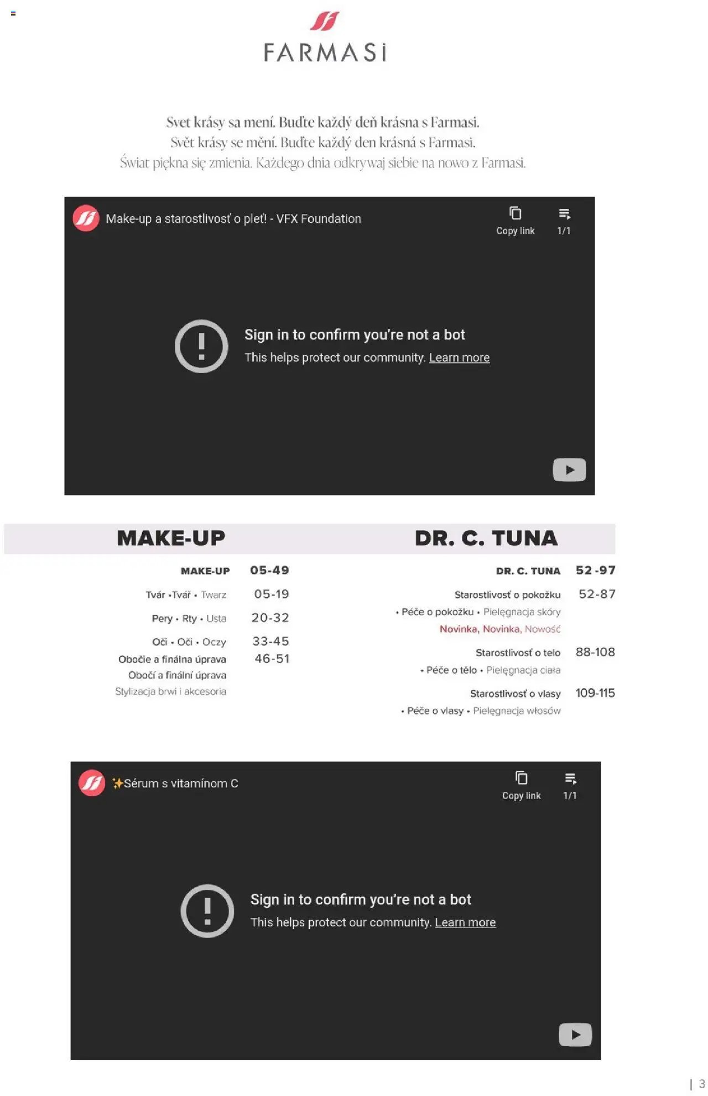Click the Farmasi logo at page top
The image size is (708, 1096).
coord(324,36)
